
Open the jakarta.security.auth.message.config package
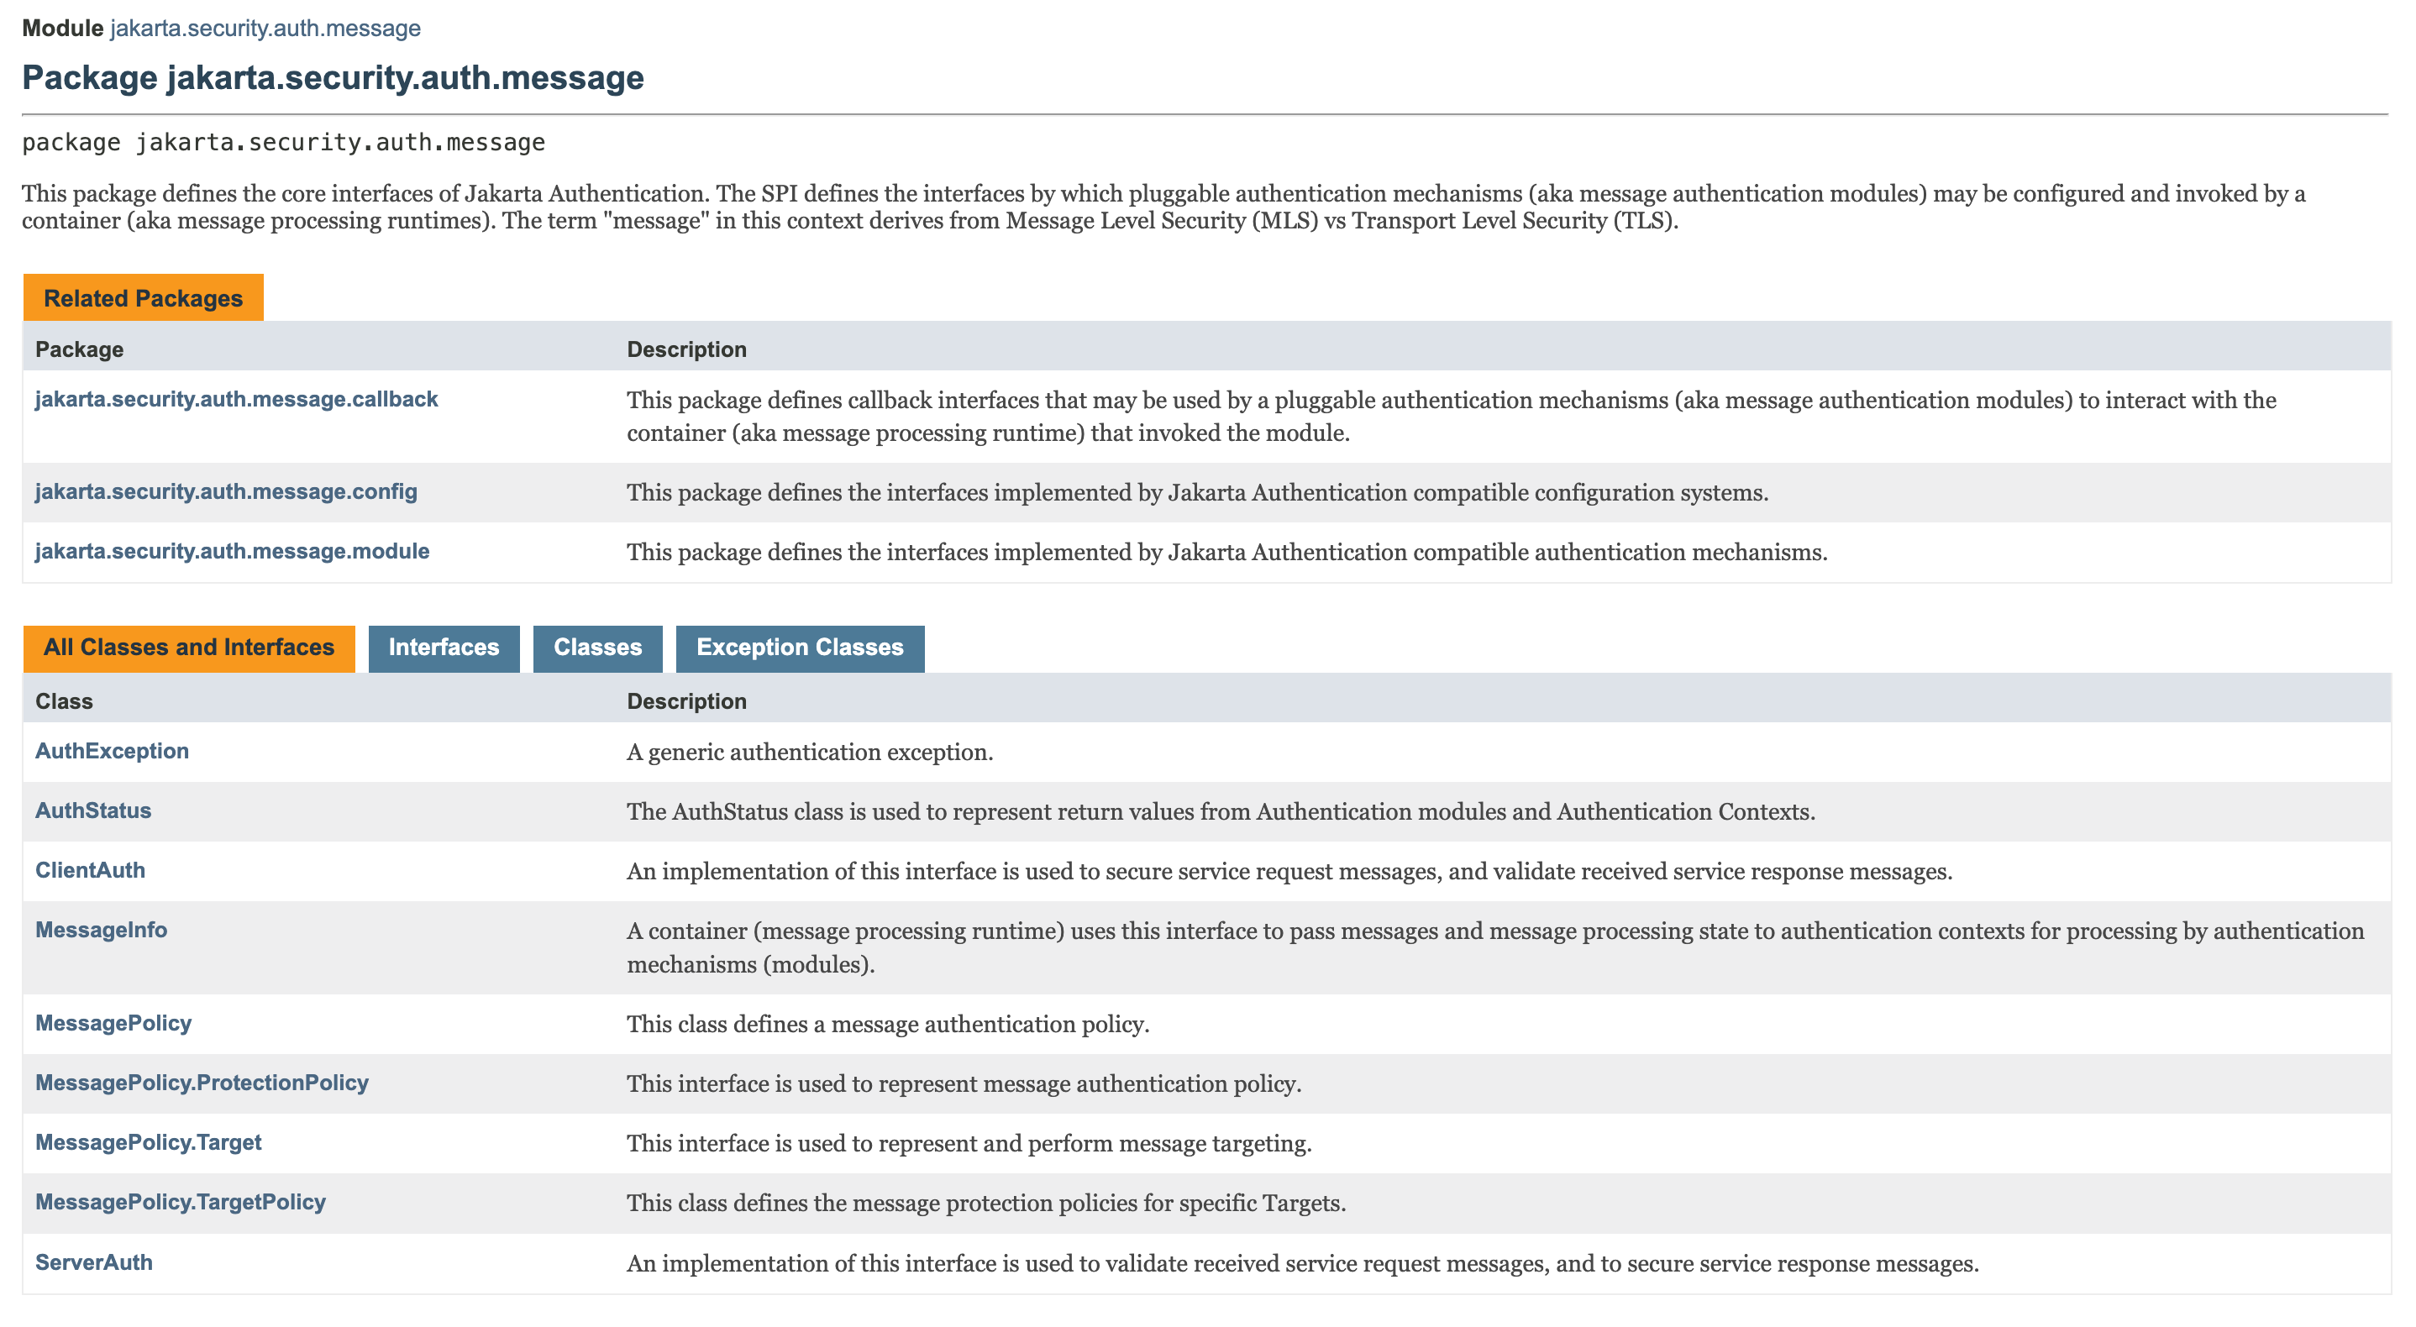pyautogui.click(x=226, y=491)
